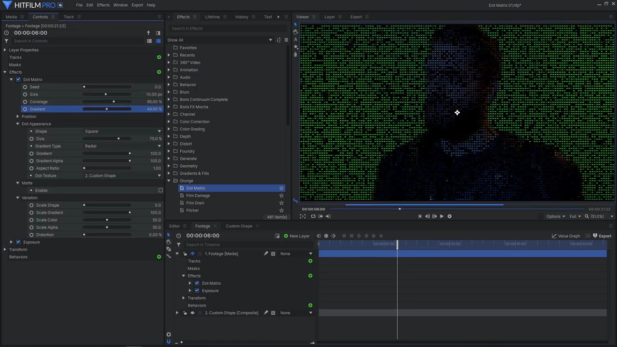617x347 pixels.
Task: Adjust the Scale Color slider
Action: pyautogui.click(x=107, y=220)
